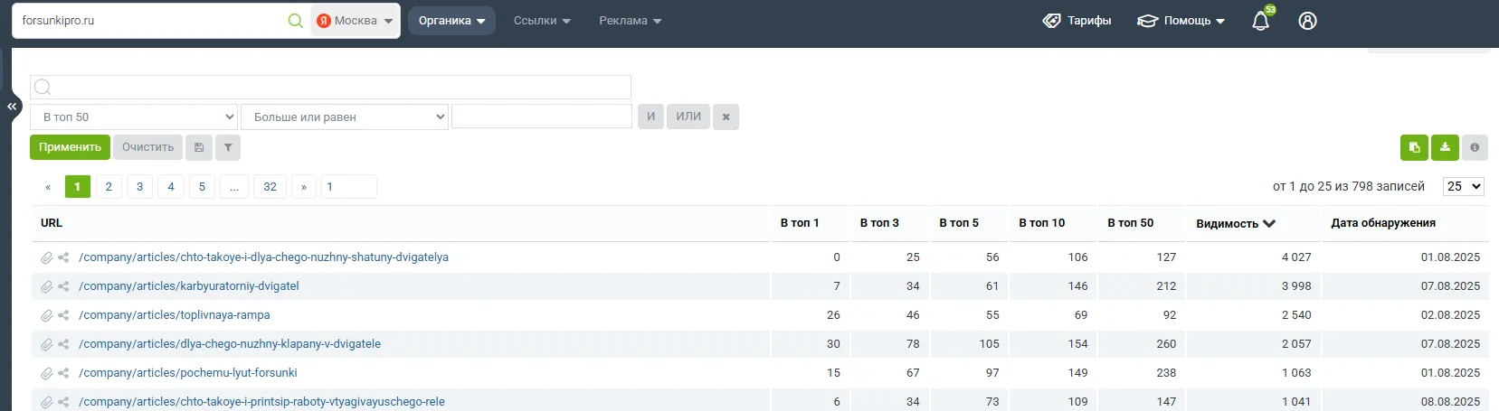Image resolution: width=1499 pixels, height=411 pixels.
Task: Click the Тарифы tag icon
Action: point(1051,21)
